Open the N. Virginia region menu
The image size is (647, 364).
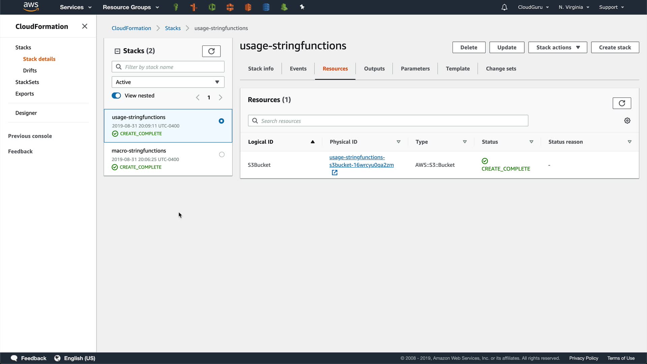(x=574, y=7)
